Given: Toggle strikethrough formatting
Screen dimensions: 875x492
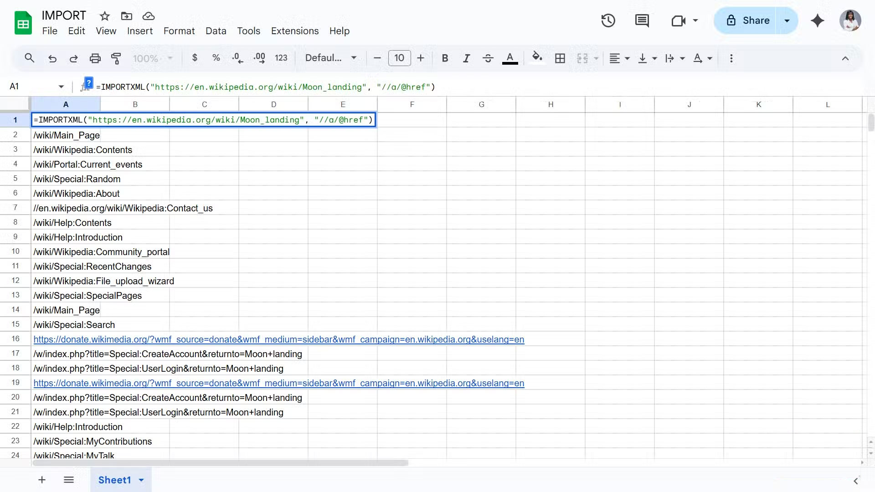Looking at the screenshot, I should (x=488, y=58).
